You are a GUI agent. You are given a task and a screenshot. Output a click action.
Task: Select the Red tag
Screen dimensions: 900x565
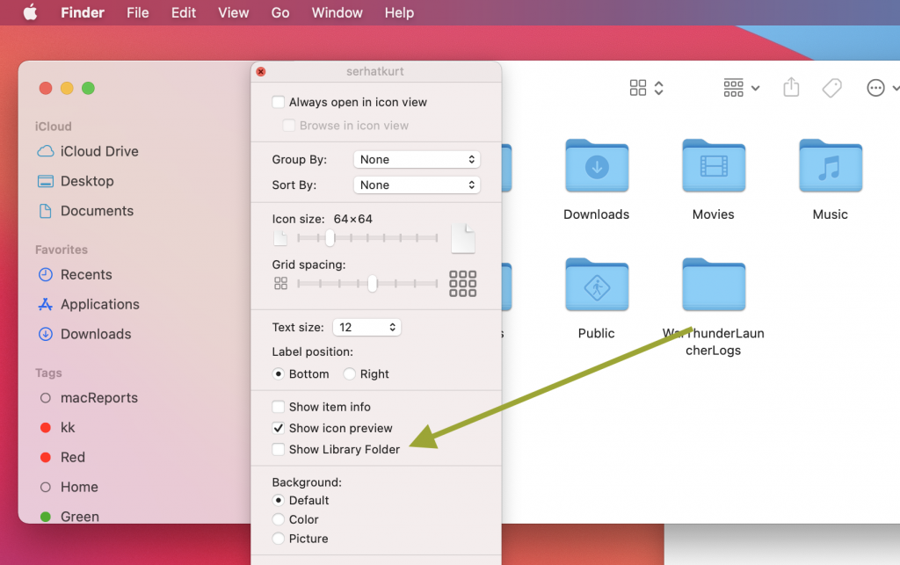(x=62, y=458)
